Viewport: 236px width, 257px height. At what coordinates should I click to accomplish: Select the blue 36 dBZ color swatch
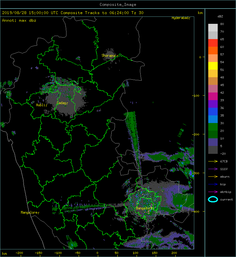coord(213,111)
